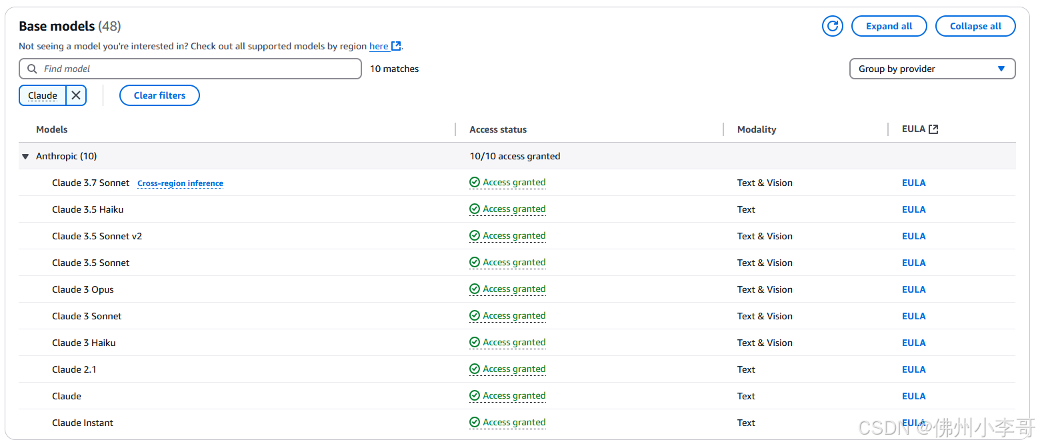Click Expand all button
This screenshot has height=446, width=1038.
(x=889, y=26)
